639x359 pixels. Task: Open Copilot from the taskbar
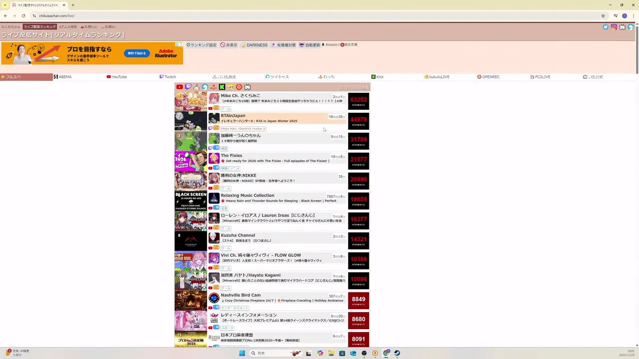coord(320,353)
